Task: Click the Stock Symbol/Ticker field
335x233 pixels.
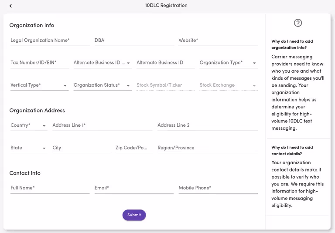Action: (x=166, y=85)
